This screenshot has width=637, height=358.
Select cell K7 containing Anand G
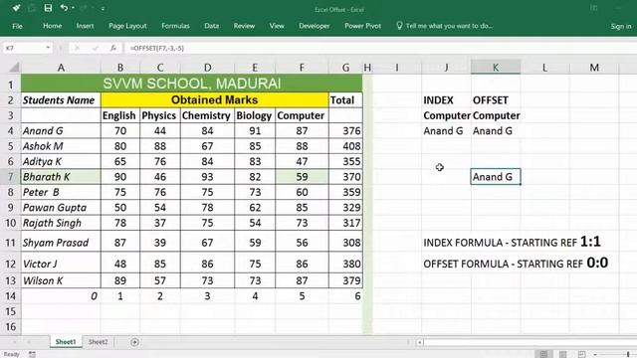496,177
